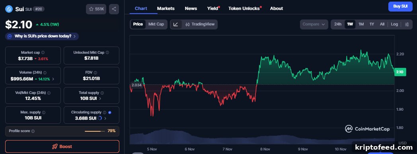Set chart range to All
Image resolution: width=417 pixels, height=154 pixels.
382,24
